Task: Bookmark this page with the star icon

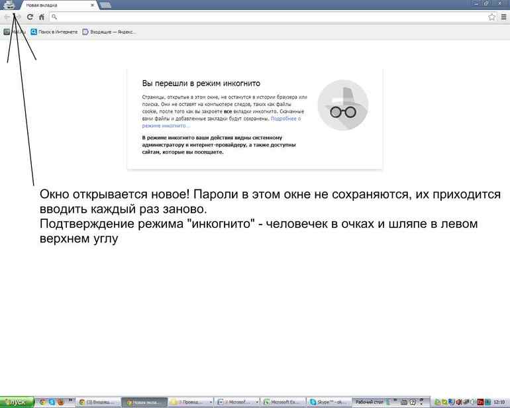Action: point(491,17)
